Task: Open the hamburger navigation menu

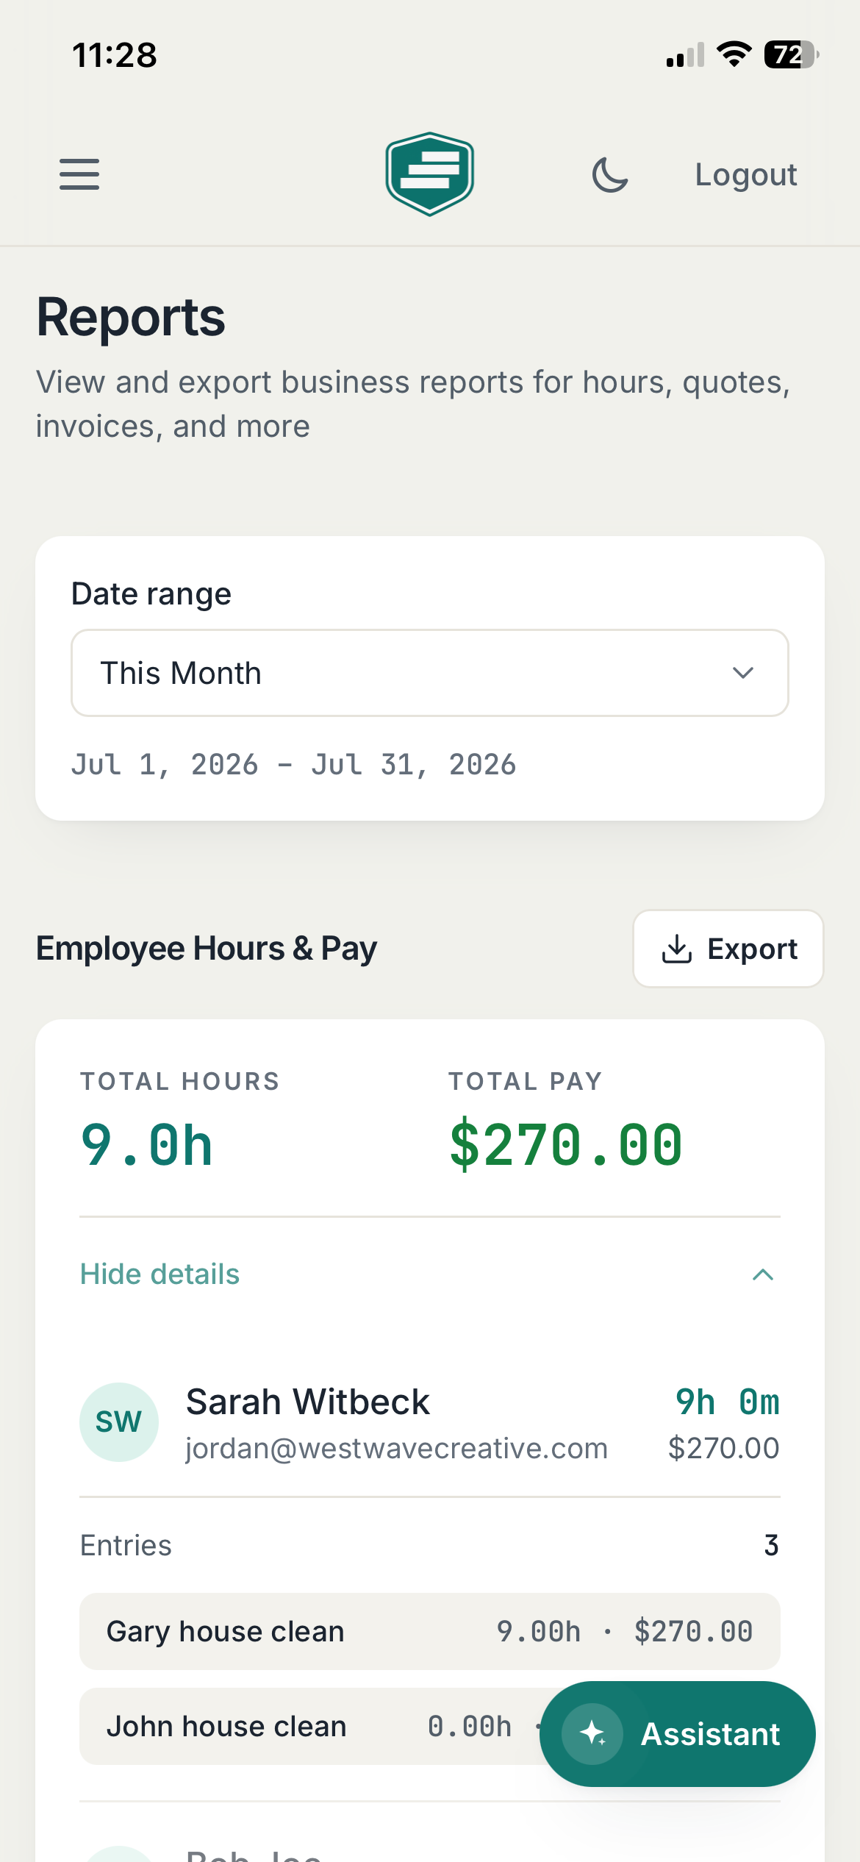Action: click(x=79, y=174)
